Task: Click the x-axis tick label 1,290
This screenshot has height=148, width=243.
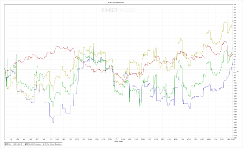Action: point(57,139)
